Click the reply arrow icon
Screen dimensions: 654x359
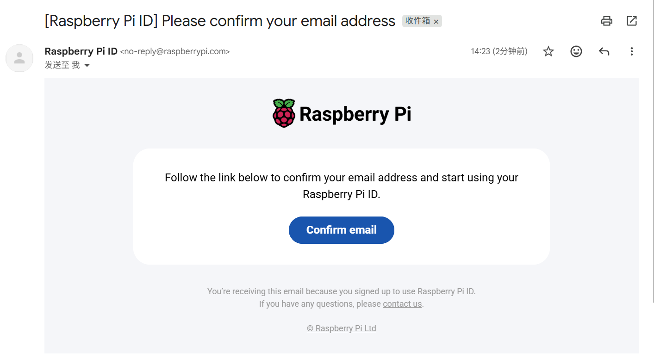click(604, 51)
